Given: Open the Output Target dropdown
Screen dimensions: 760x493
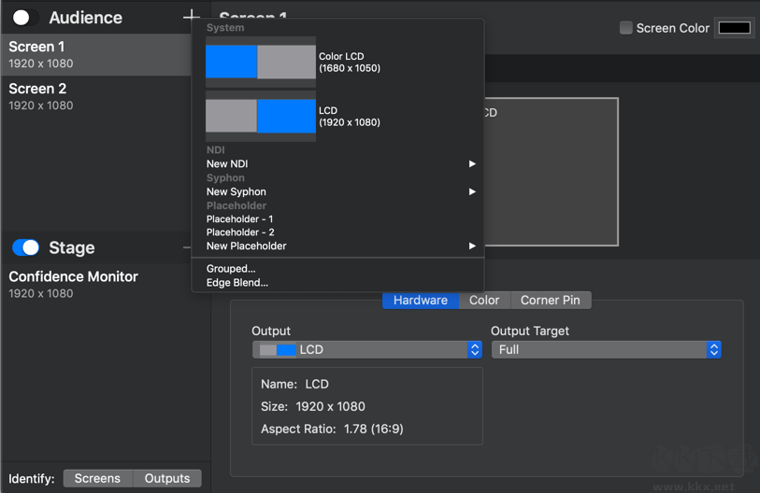Looking at the screenshot, I should 606,349.
